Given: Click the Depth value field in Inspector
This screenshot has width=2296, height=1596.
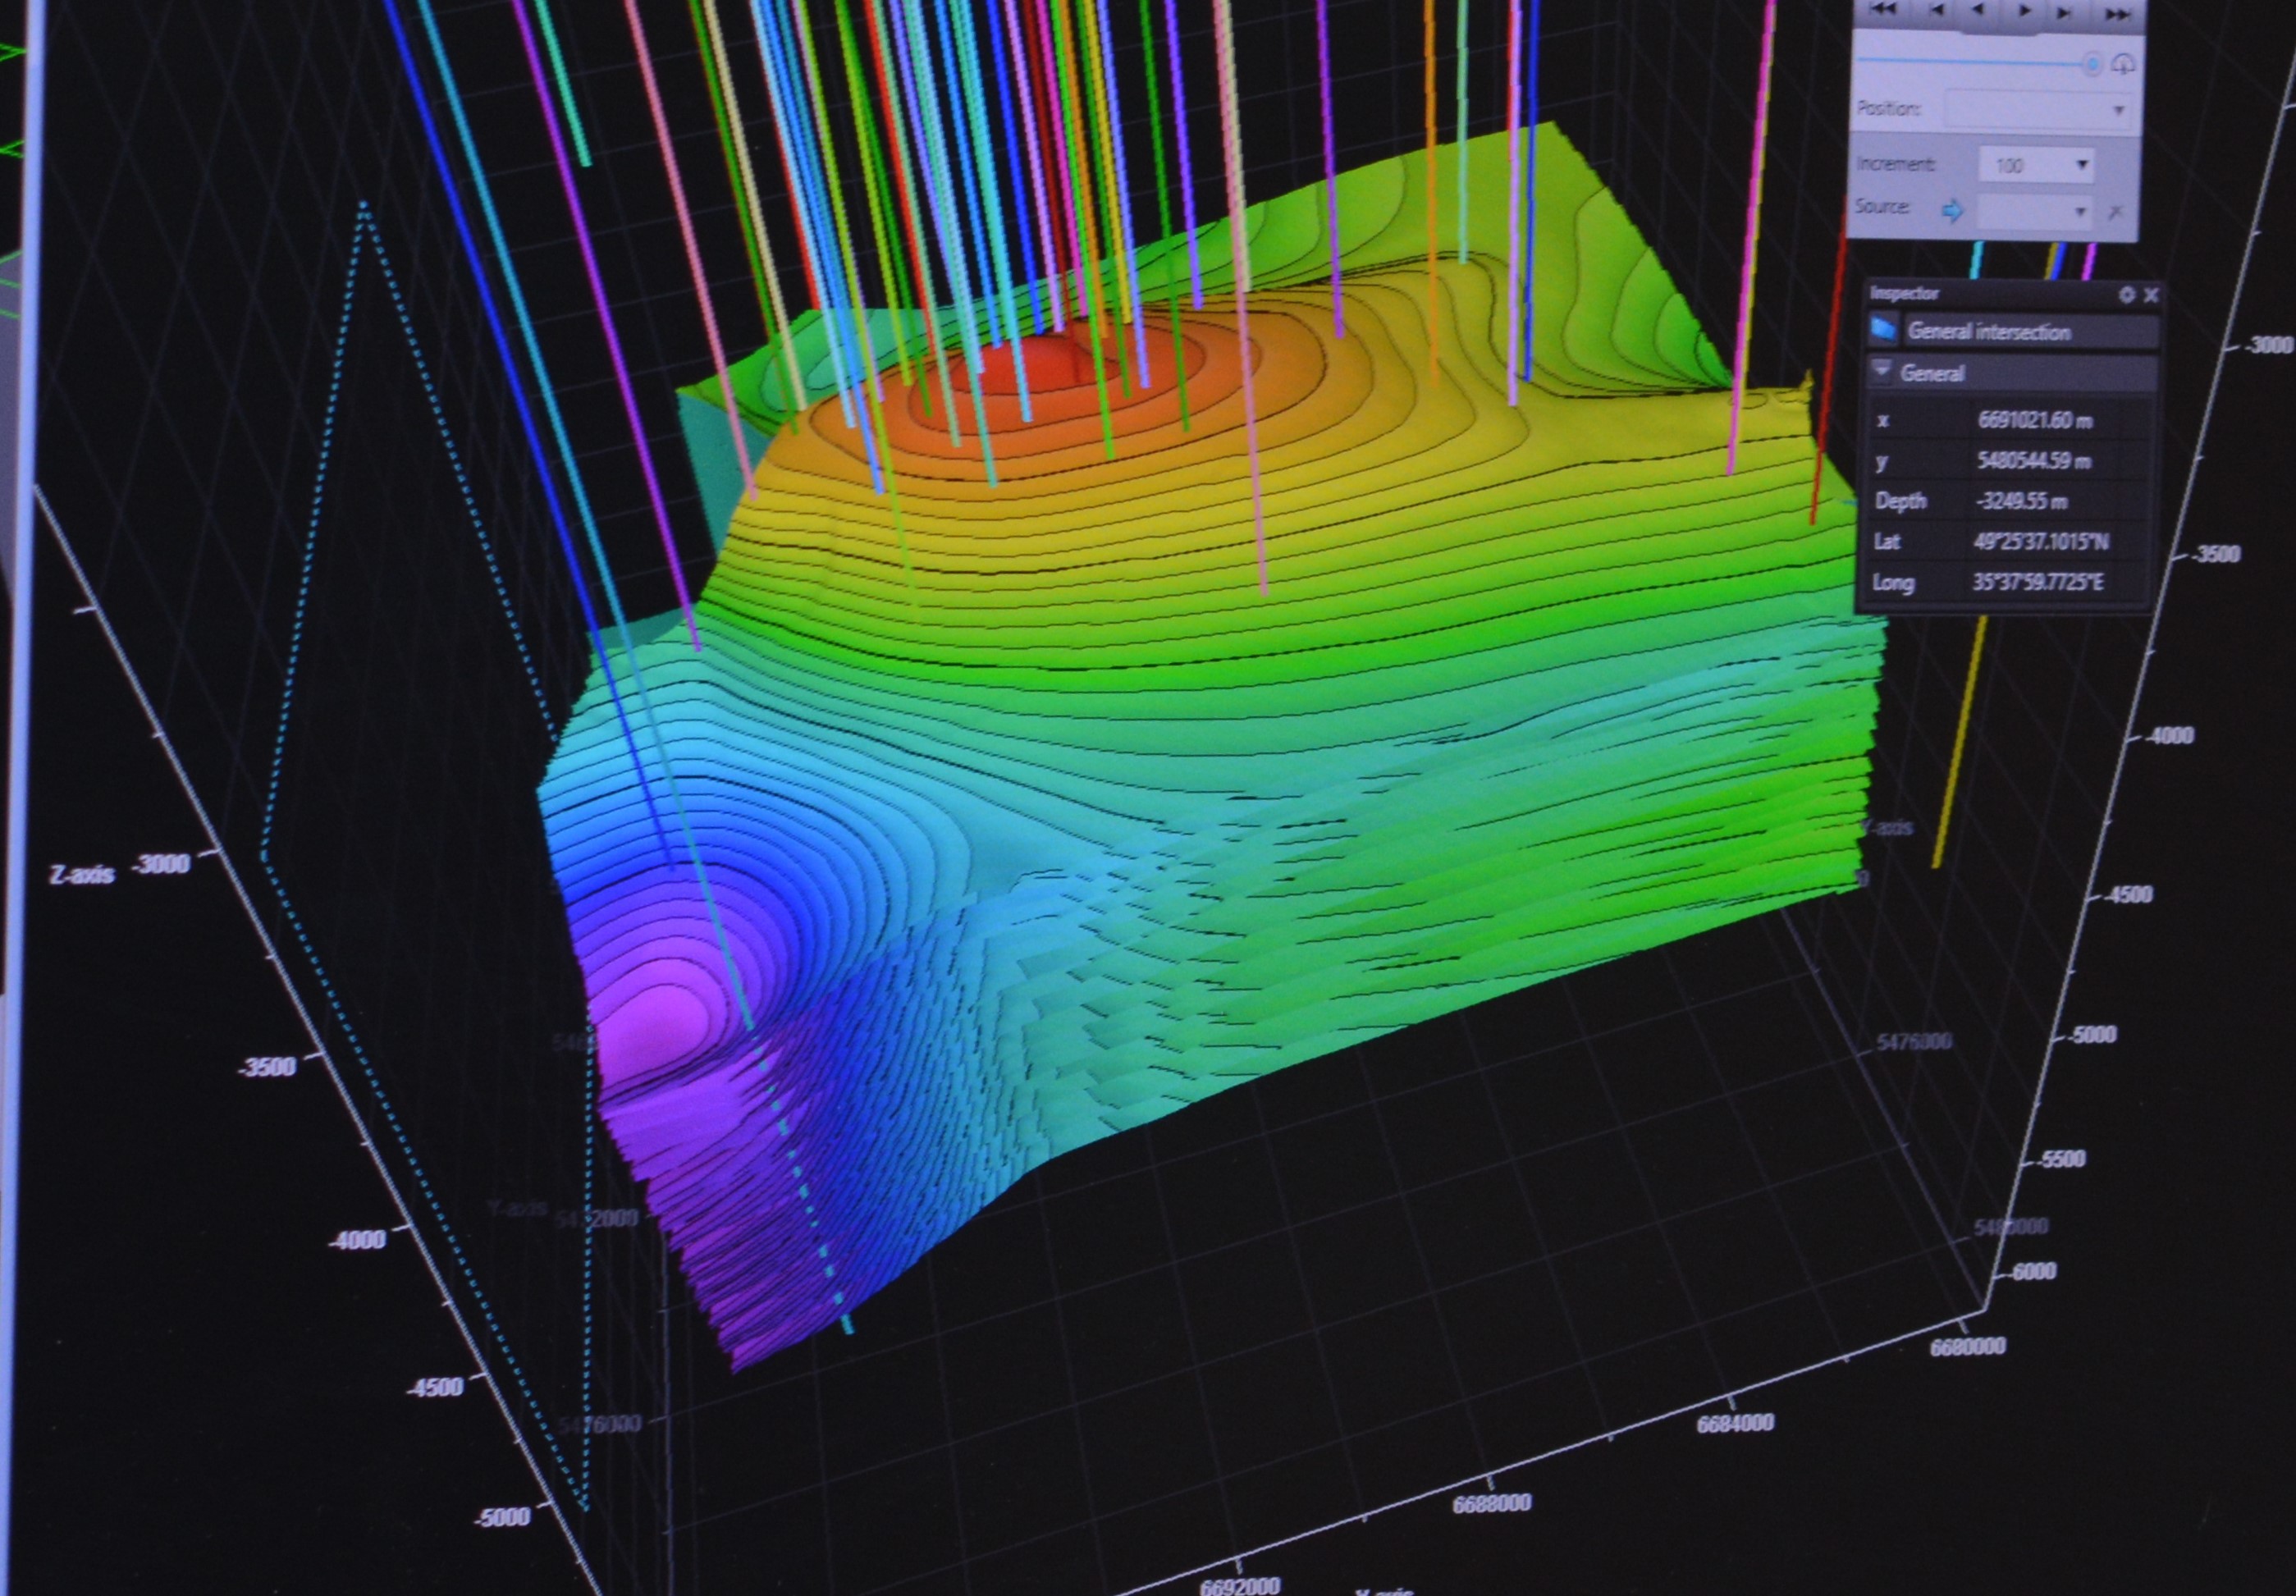Looking at the screenshot, I should tap(2022, 500).
